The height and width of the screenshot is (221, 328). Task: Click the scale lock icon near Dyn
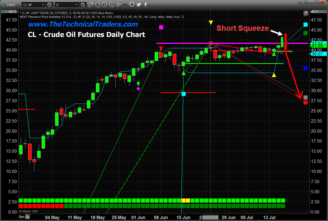[x=28, y=217]
